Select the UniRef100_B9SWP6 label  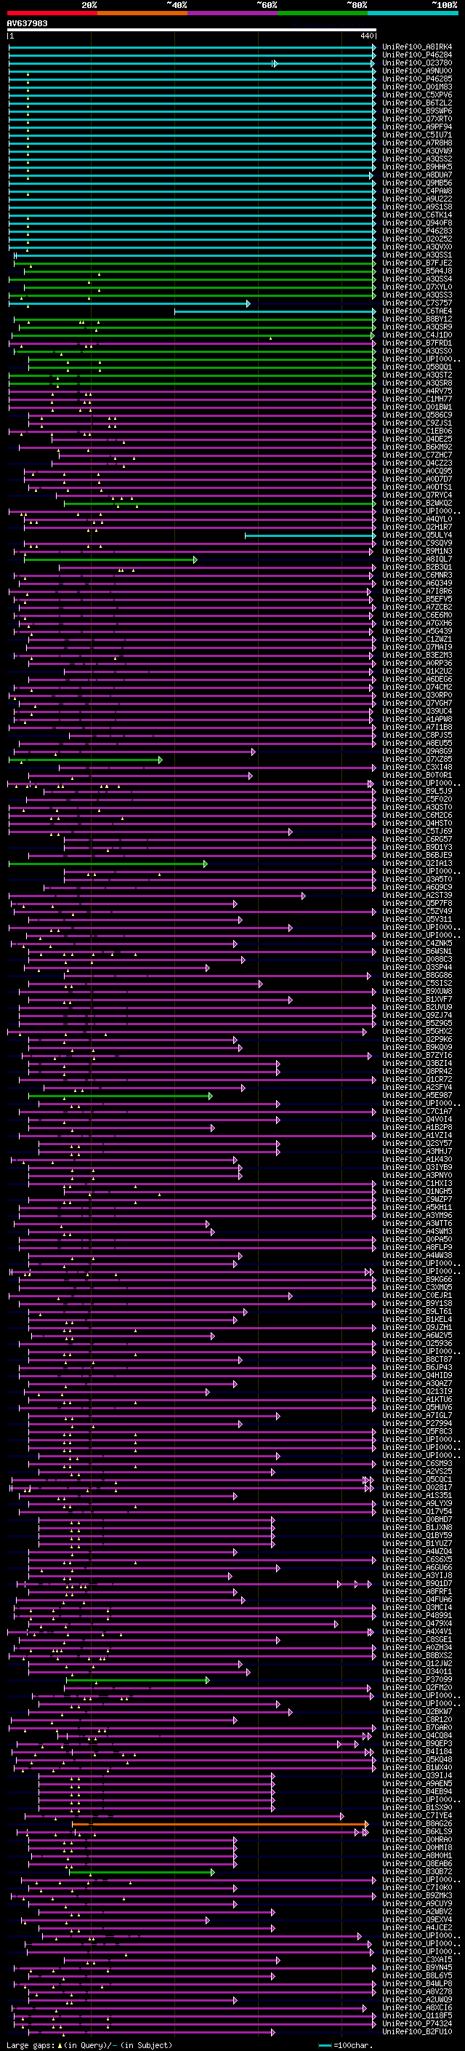pos(417,111)
